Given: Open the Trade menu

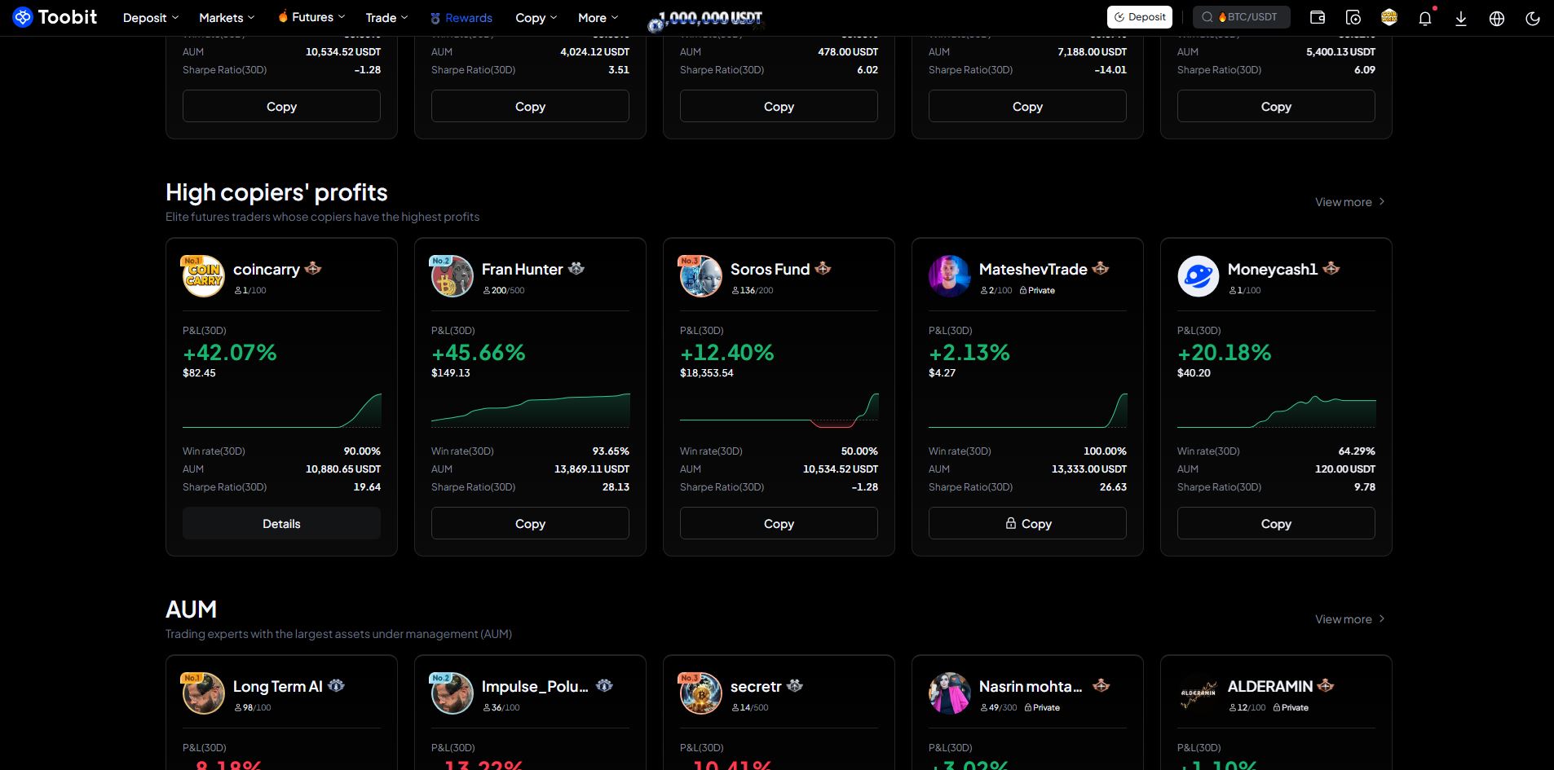Looking at the screenshot, I should pyautogui.click(x=386, y=17).
